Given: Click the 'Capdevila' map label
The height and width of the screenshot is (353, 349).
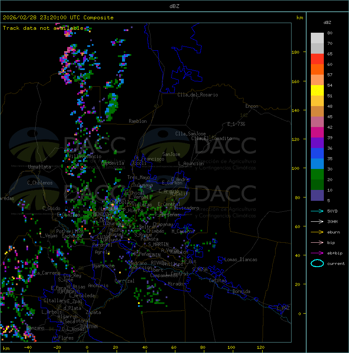Looking at the screenshot, I should [113, 163].
